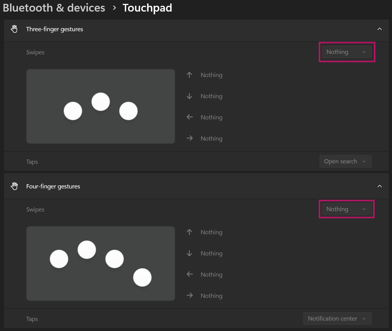Click the four-finger touchpad preview image

click(x=100, y=264)
